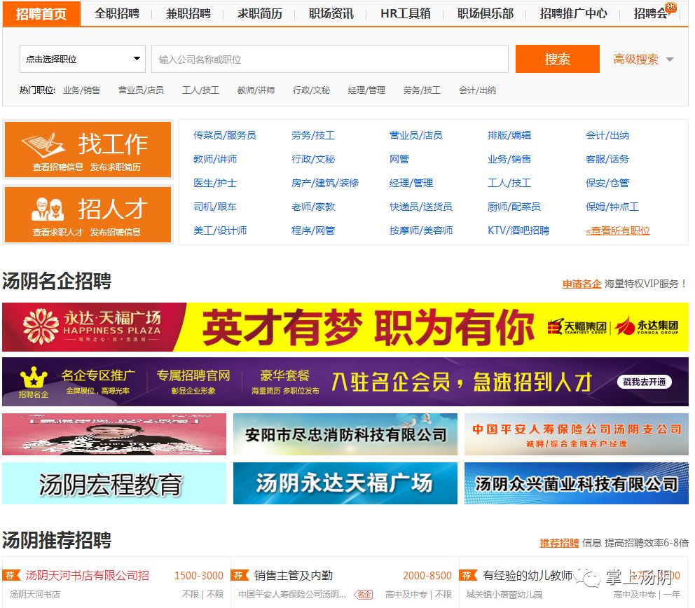Click the 荐 badge beside 有经验的幼儿教师

(468, 575)
